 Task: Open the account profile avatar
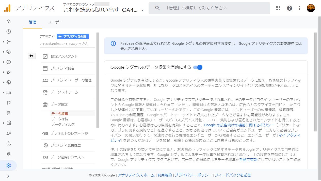point(311,8)
